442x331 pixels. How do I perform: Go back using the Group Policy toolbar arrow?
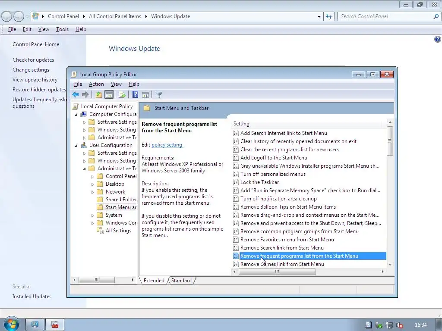(x=76, y=94)
